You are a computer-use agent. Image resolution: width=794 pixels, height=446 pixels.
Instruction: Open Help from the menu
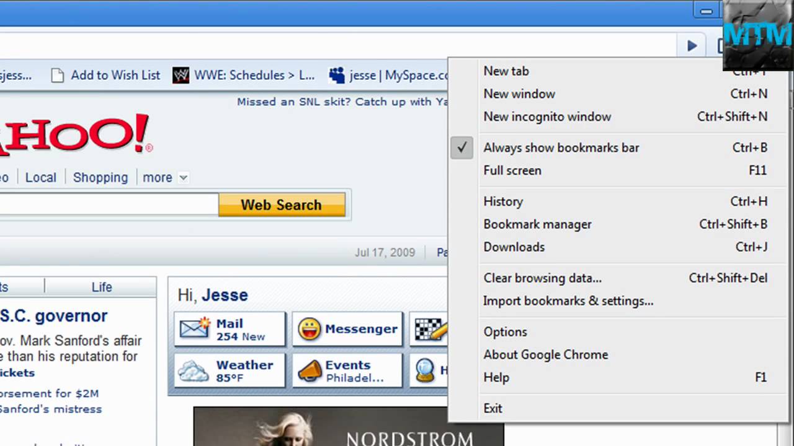pos(625,377)
